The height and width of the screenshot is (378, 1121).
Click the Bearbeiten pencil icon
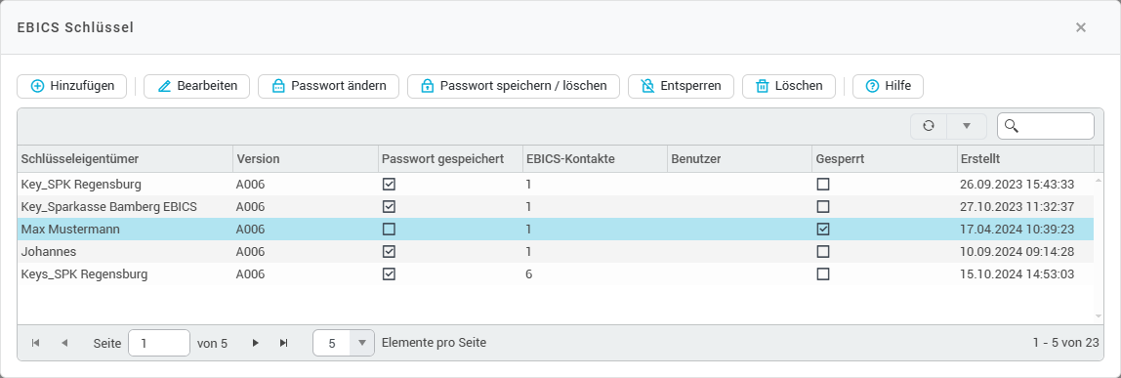click(164, 86)
